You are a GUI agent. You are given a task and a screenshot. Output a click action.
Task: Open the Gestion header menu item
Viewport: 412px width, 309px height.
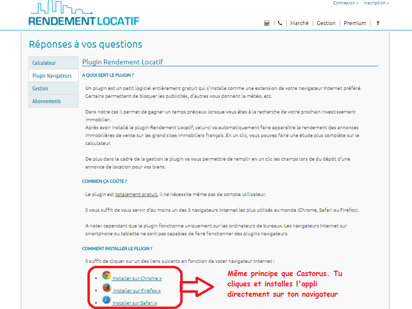tap(326, 23)
